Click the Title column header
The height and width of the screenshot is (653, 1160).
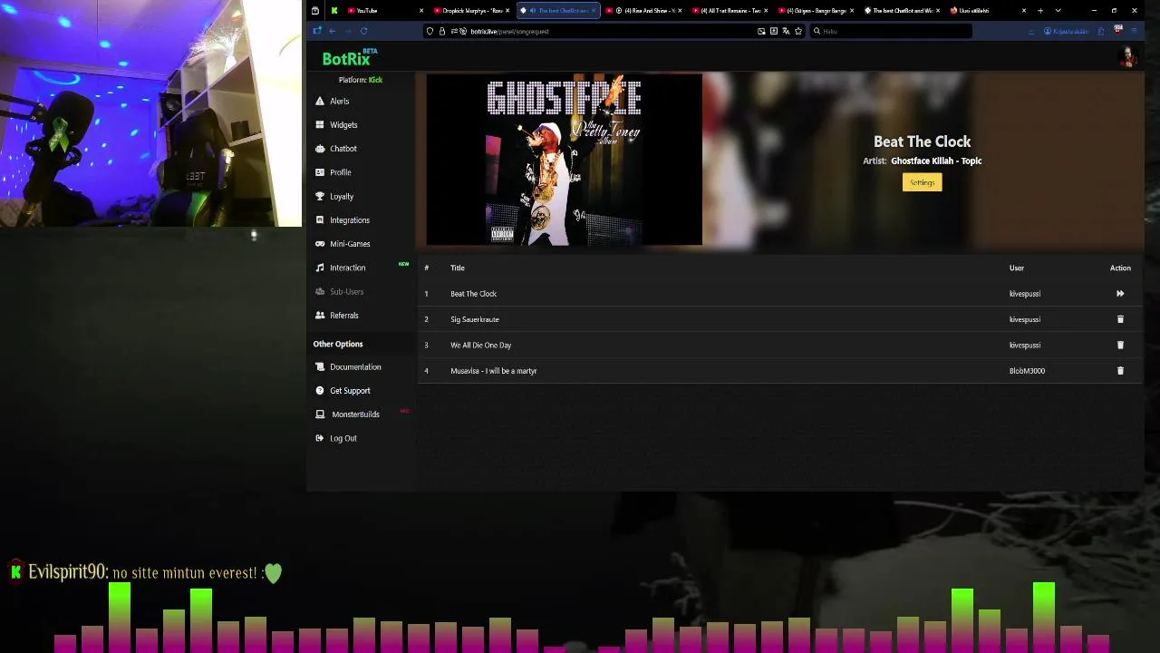[x=458, y=268]
